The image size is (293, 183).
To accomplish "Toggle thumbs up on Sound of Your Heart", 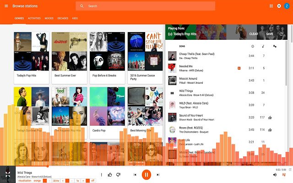I will coord(270,118).
